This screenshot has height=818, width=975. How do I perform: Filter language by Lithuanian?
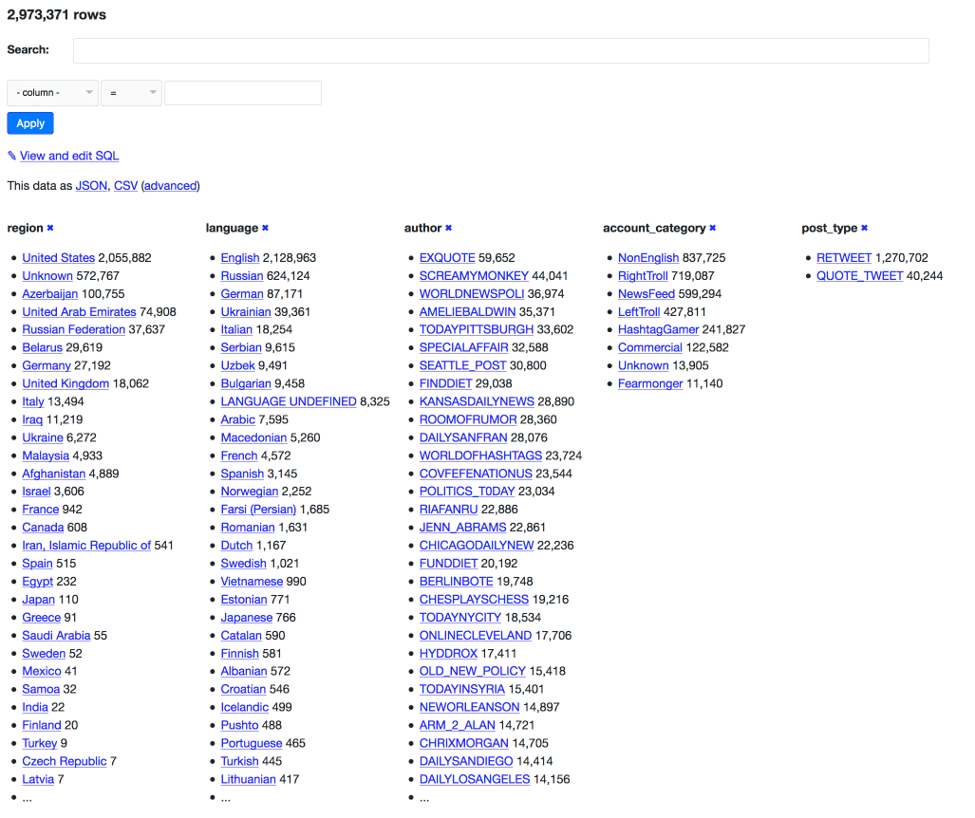coord(248,779)
